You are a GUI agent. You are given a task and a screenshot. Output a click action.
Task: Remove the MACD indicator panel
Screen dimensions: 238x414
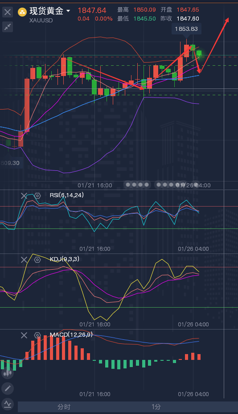[24, 335]
